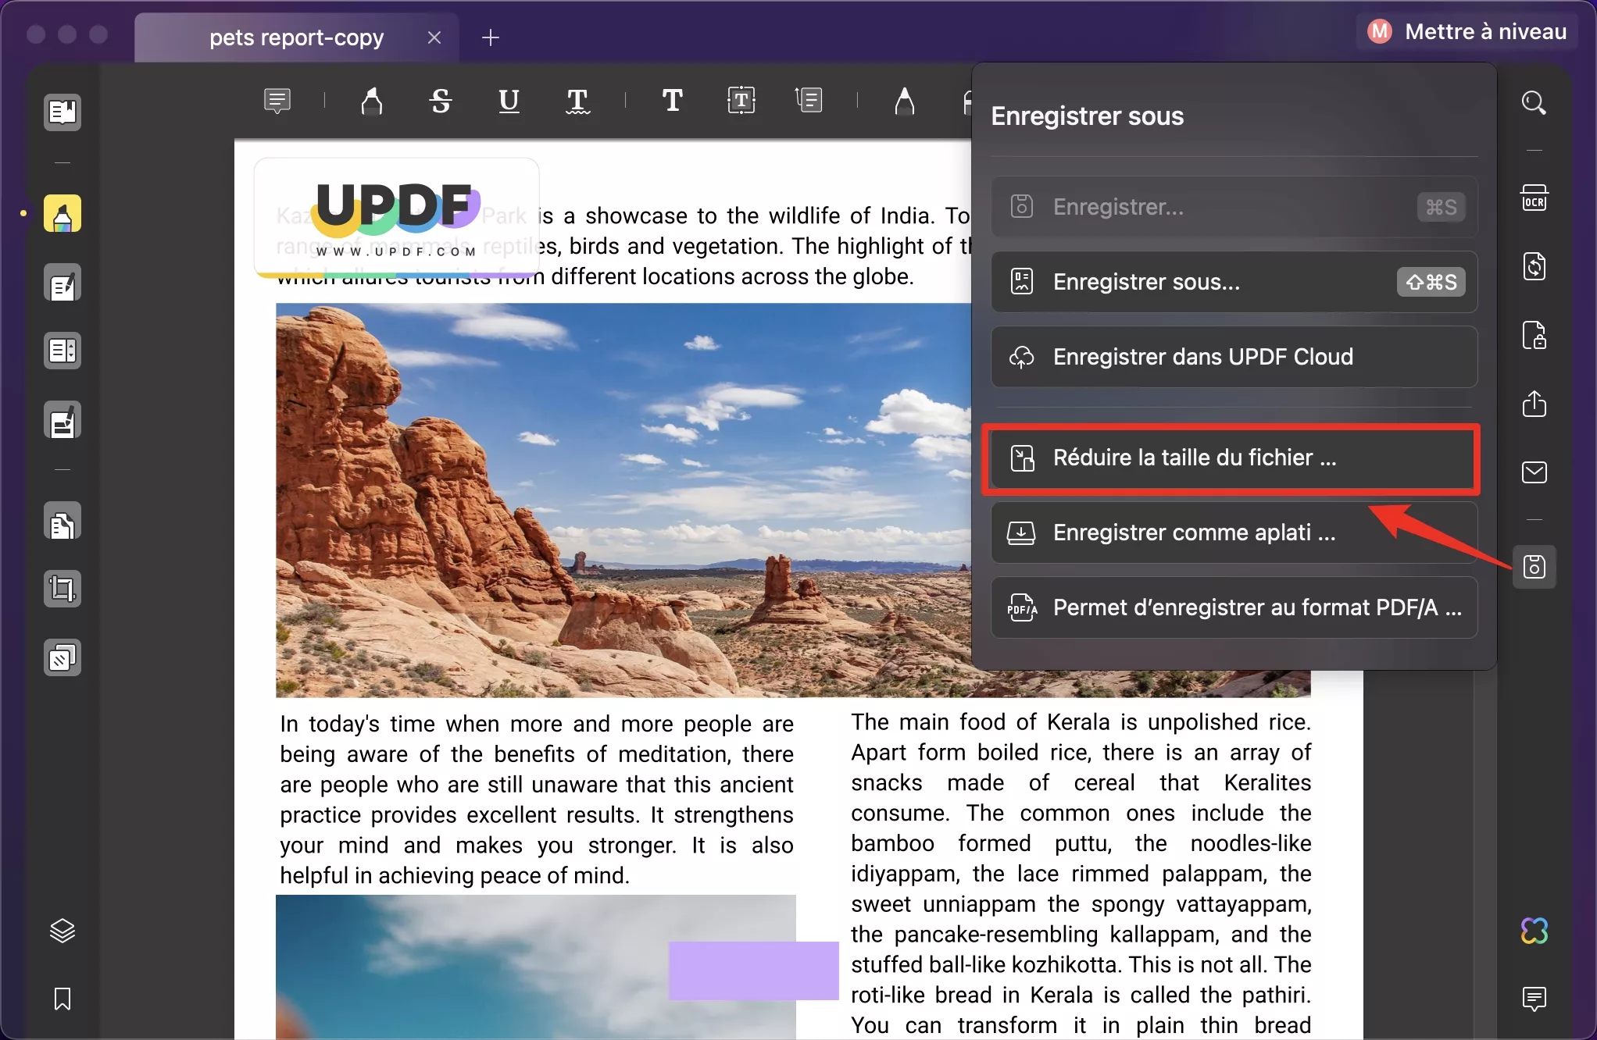Select the text comment T tool
1597x1040 pixels.
coord(672,100)
